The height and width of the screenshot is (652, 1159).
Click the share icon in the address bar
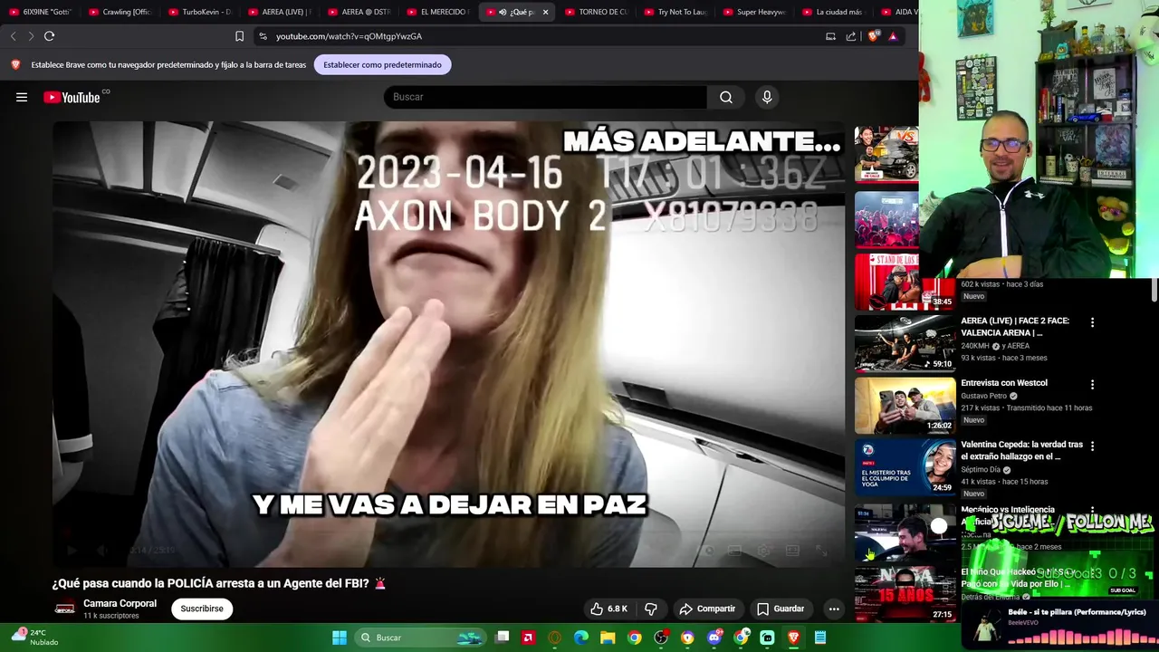click(851, 36)
